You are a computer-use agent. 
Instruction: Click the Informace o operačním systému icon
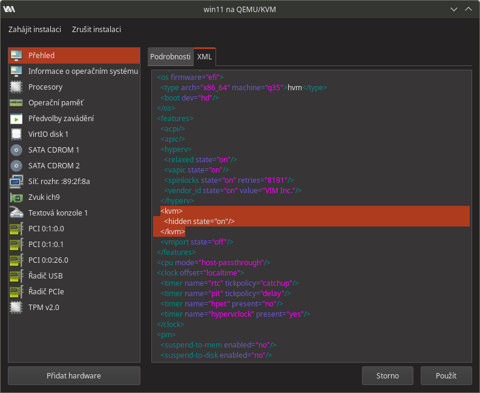click(16, 71)
